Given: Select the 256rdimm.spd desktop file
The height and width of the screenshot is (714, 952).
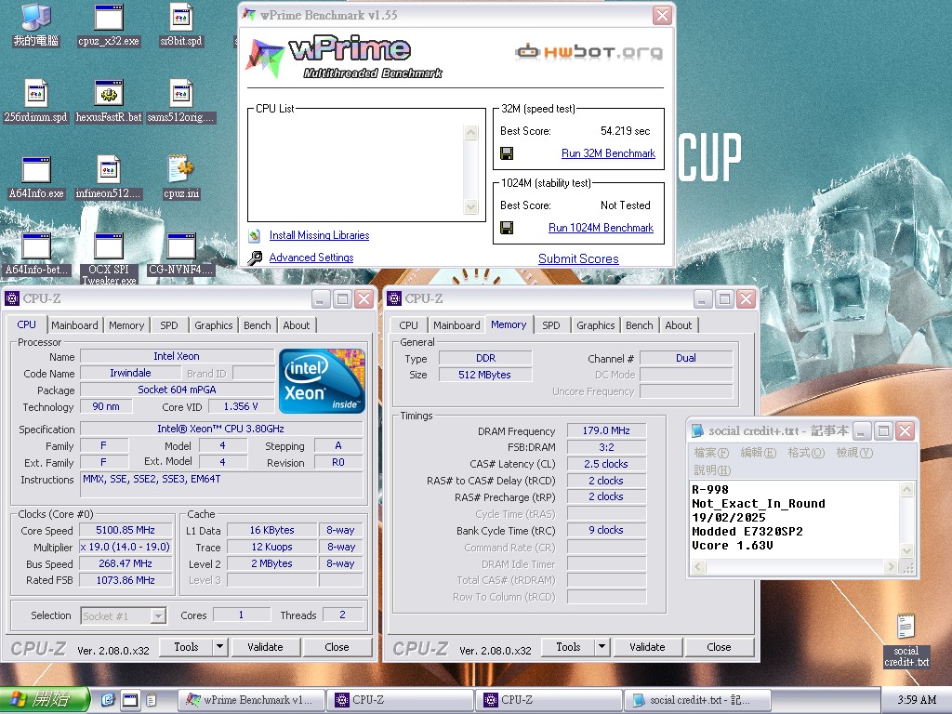Looking at the screenshot, I should 36,101.
